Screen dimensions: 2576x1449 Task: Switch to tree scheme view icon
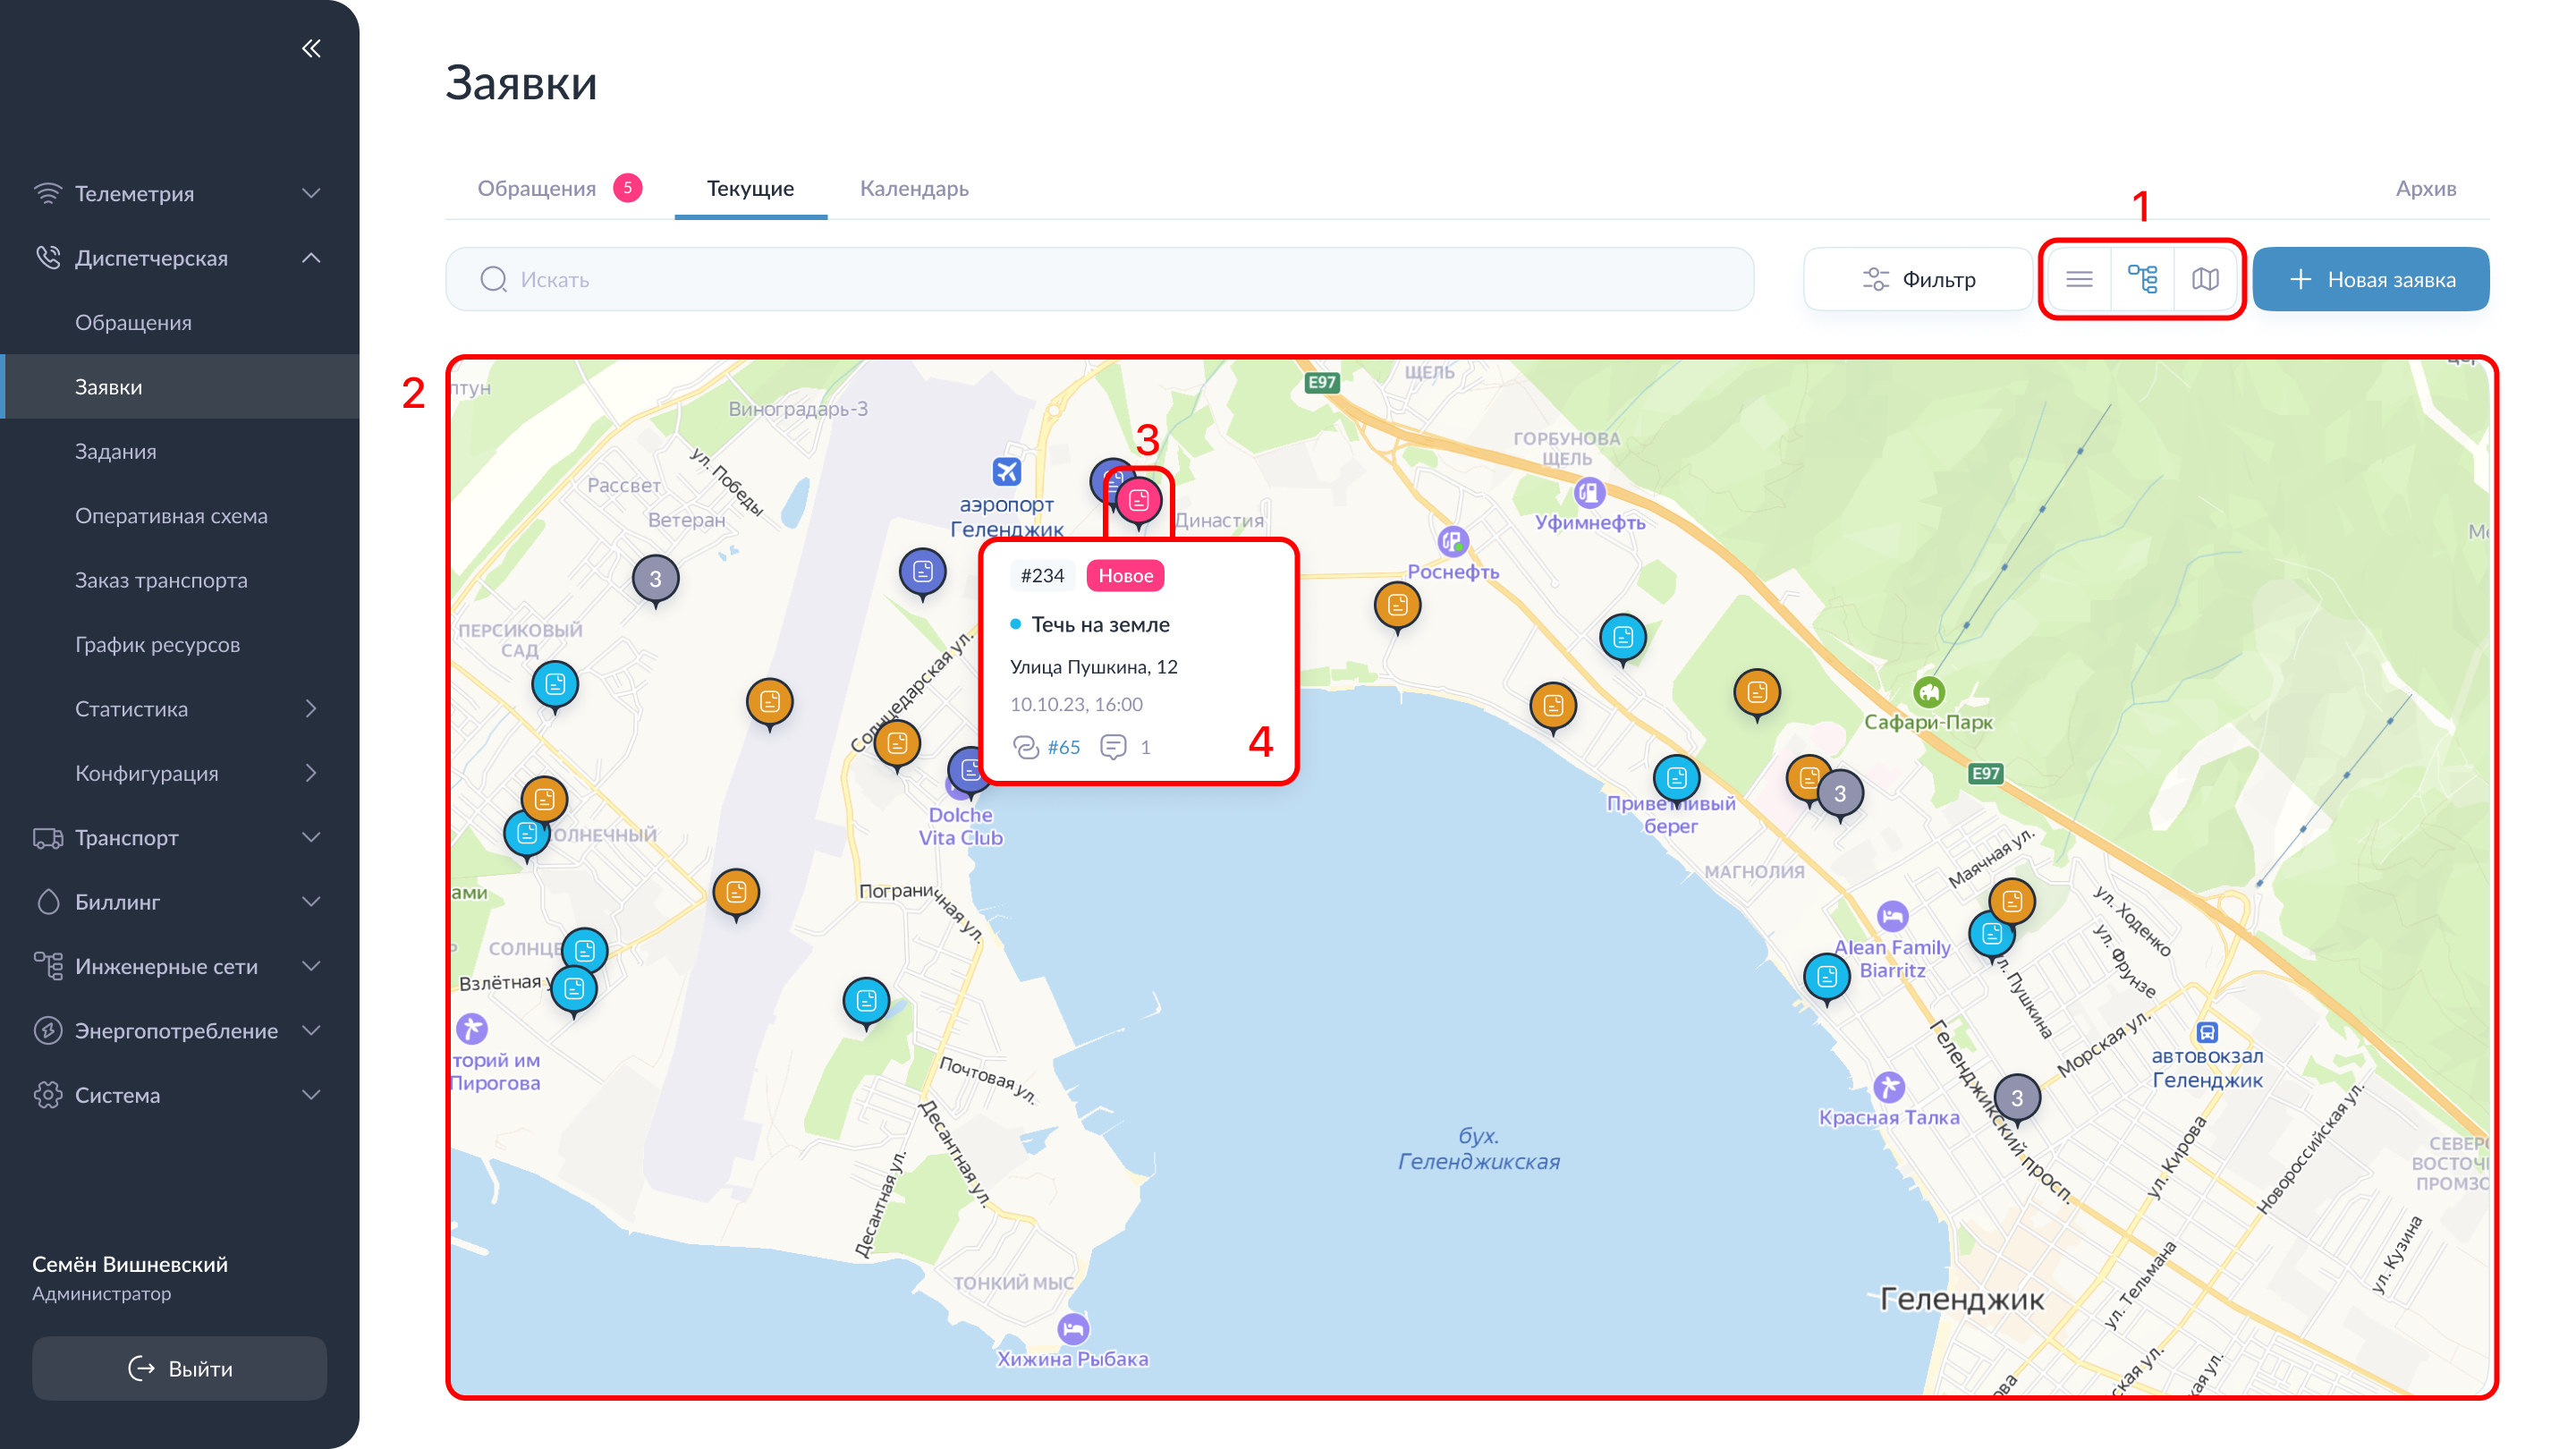[2142, 279]
